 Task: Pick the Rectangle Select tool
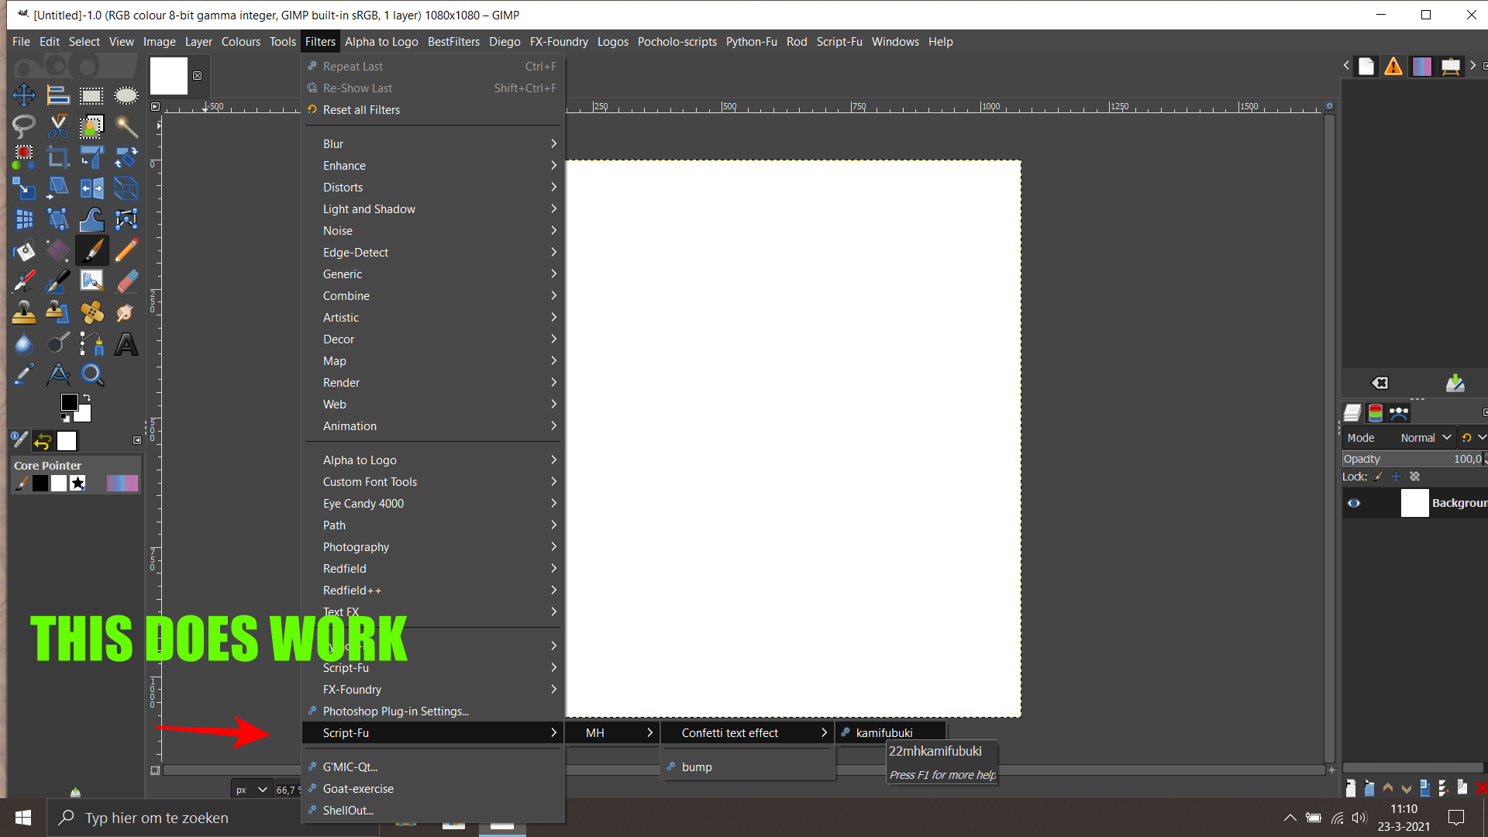click(x=91, y=95)
